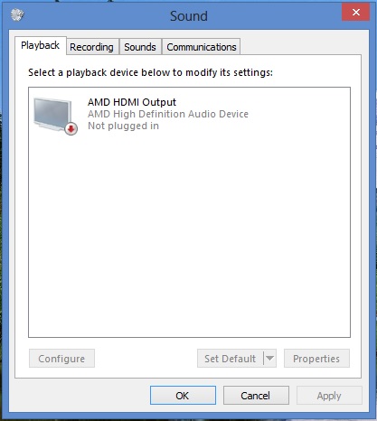The image size is (377, 421).
Task: Close the Sound dialog window
Action: point(355,13)
